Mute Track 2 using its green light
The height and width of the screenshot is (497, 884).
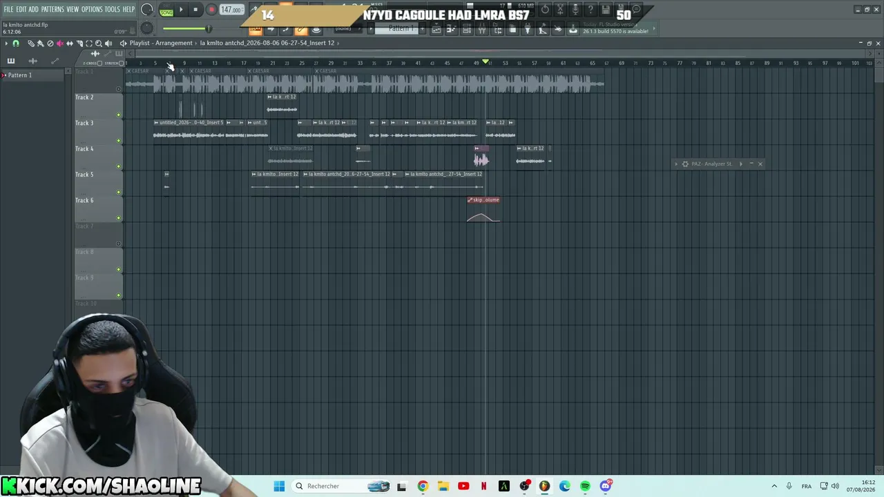[119, 115]
